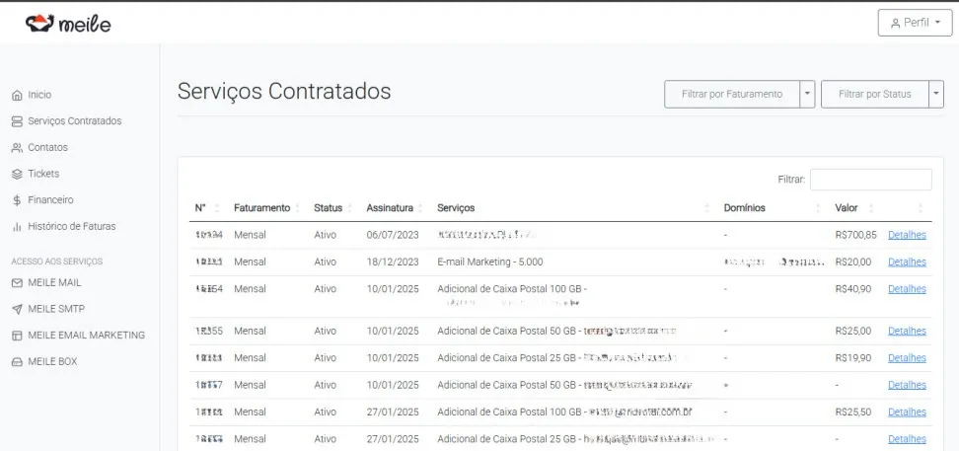The width and height of the screenshot is (959, 451).
Task: Sort table by Status column
Action: (333, 208)
